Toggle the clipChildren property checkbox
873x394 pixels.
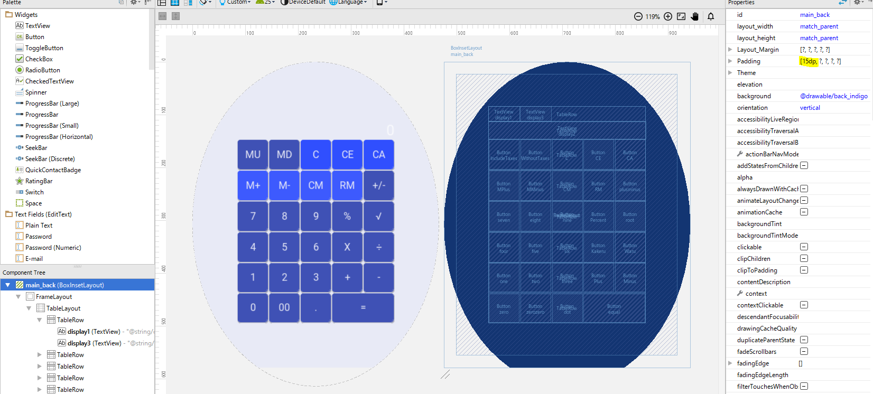[x=804, y=259]
